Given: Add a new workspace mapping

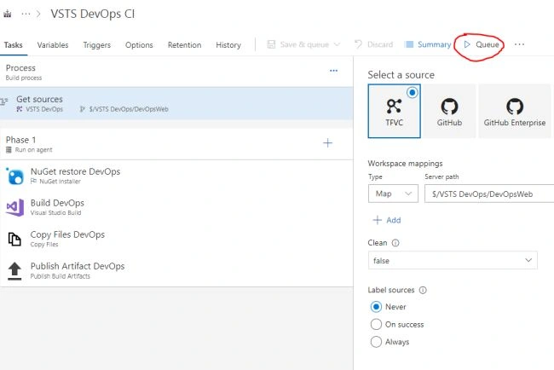Looking at the screenshot, I should 387,220.
